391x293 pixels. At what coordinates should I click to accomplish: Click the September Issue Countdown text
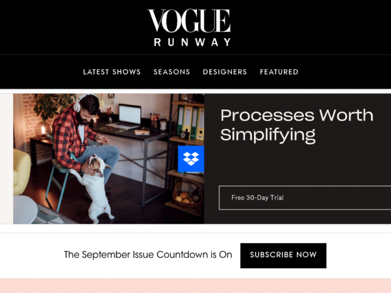[x=148, y=255]
